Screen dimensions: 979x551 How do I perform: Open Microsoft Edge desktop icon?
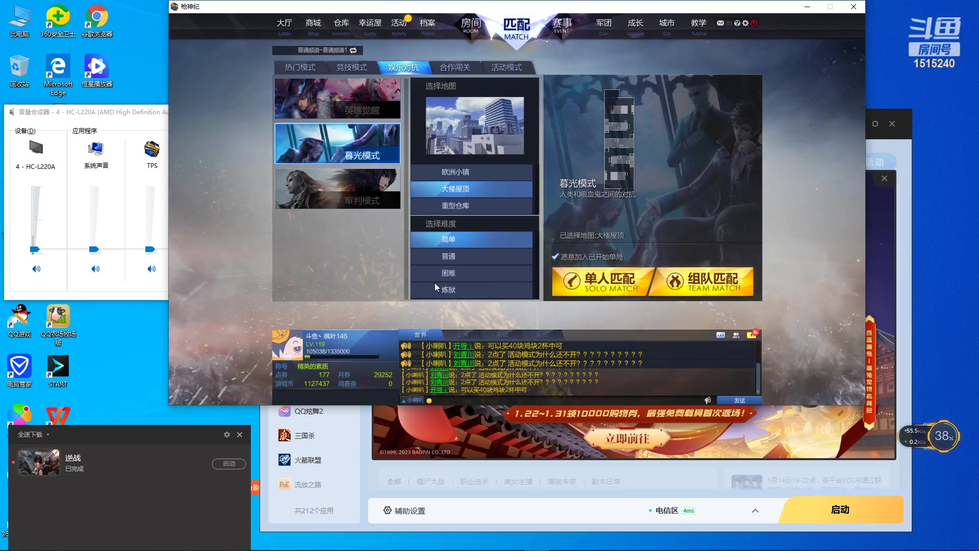(x=58, y=76)
